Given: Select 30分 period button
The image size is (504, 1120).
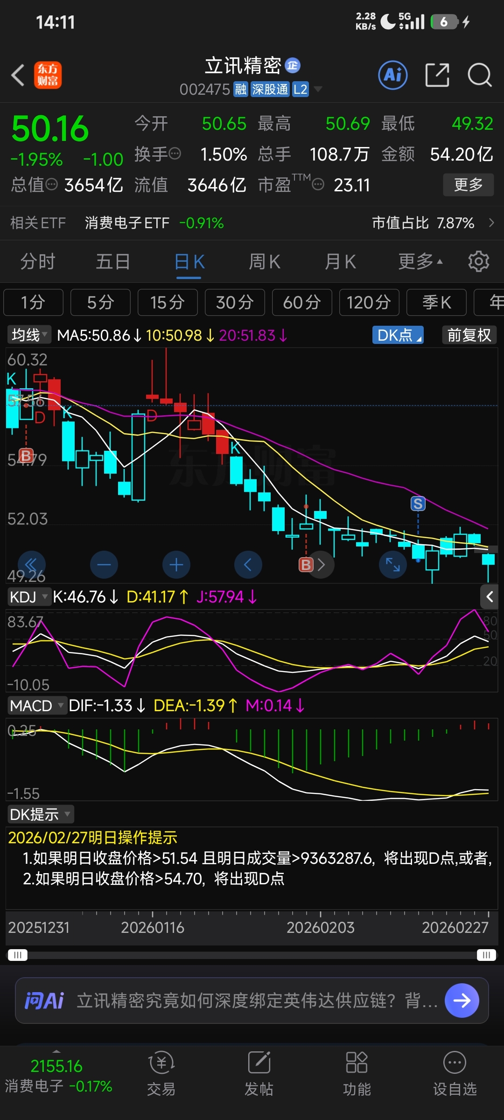Looking at the screenshot, I should (x=235, y=302).
